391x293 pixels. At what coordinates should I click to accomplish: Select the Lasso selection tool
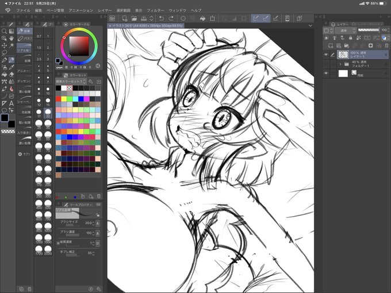pyautogui.click(x=4, y=53)
